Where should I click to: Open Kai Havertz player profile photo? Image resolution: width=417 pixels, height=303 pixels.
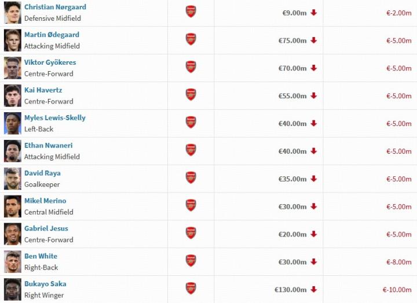pyautogui.click(x=12, y=95)
